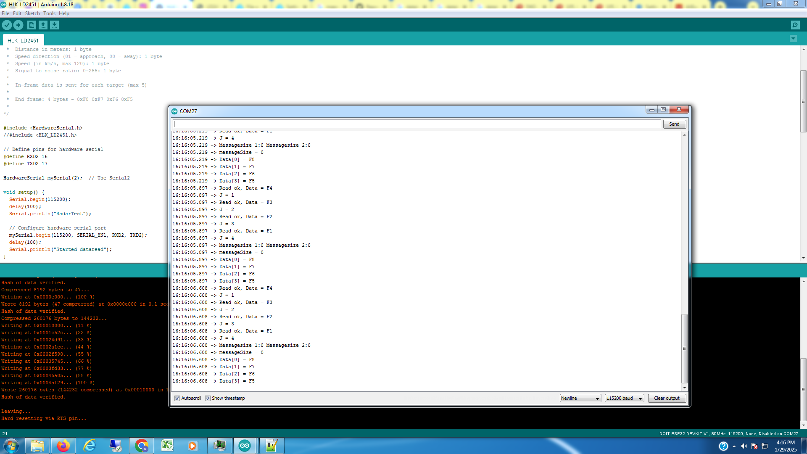Open Google Chrome from the taskbar
The width and height of the screenshot is (807, 454).
[142, 445]
